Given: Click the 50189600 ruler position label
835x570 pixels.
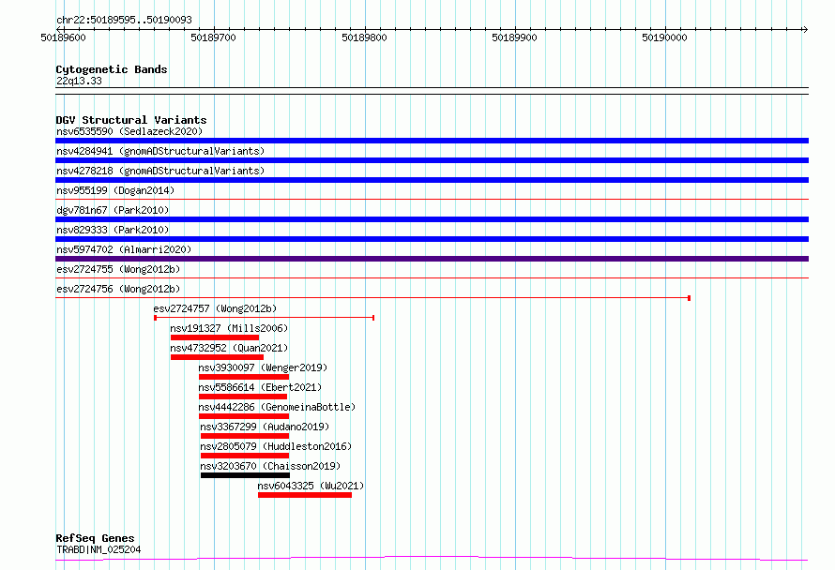Looking at the screenshot, I should click(63, 37).
